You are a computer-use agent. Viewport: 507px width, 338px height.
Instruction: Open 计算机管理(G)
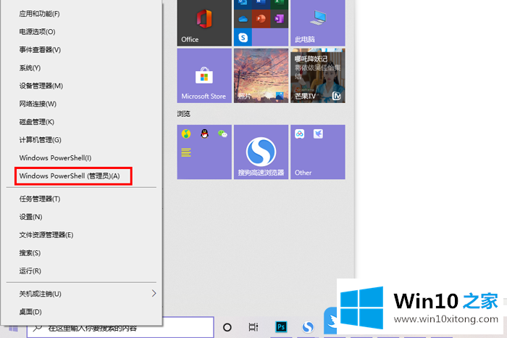click(81, 140)
